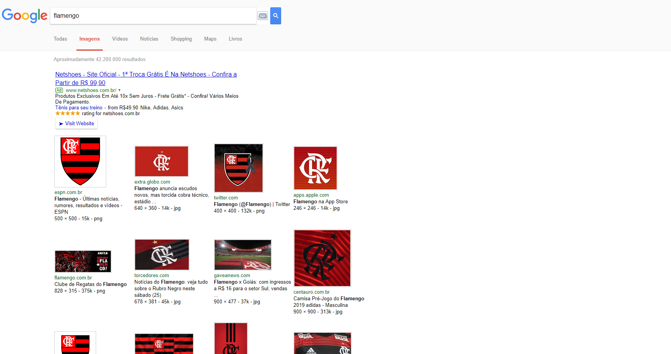
Task: Open the App Store Flamengo logo thumbnail
Action: coord(315,168)
